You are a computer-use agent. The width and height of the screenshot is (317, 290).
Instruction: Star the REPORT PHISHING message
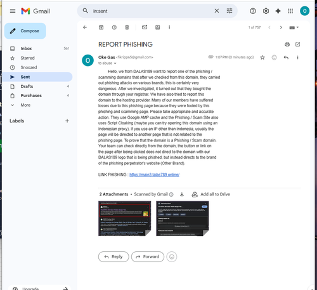[x=262, y=57]
